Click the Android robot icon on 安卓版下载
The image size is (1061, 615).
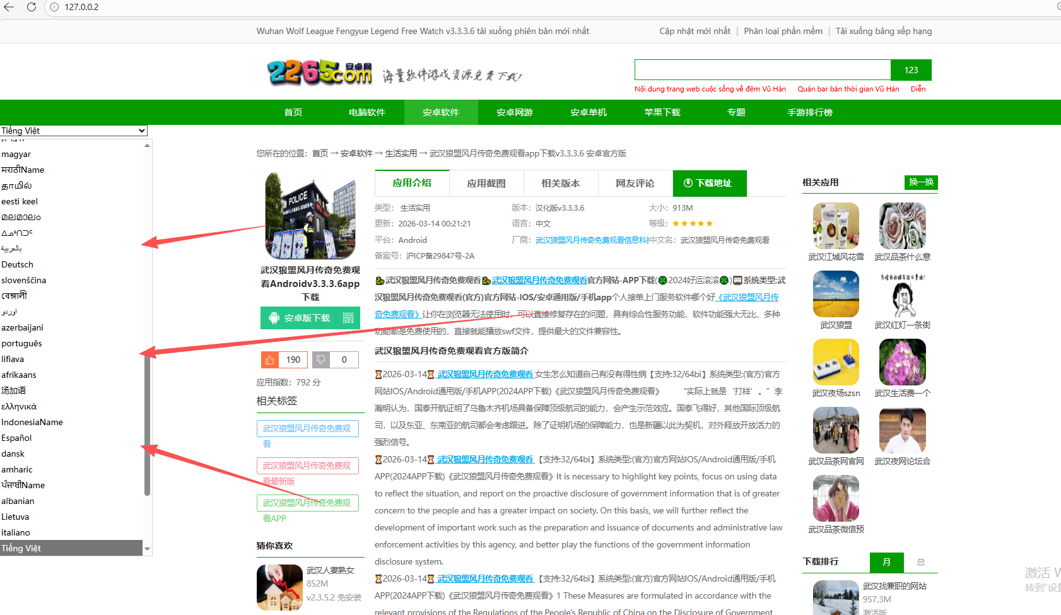(x=274, y=318)
